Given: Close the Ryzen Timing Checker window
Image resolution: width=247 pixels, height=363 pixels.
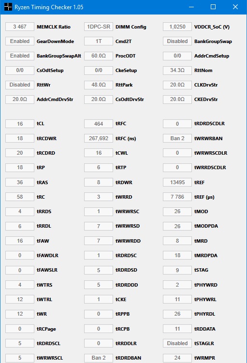Looking at the screenshot, I should (x=235, y=7).
